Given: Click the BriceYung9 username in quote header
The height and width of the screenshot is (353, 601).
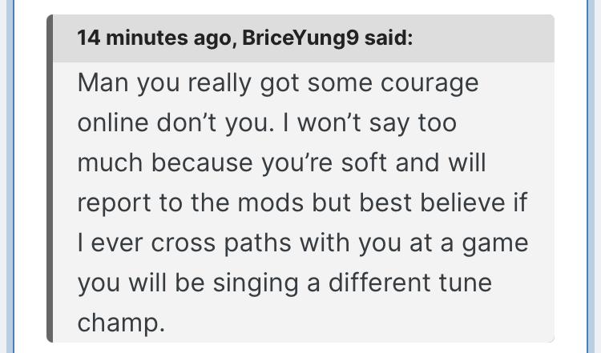Looking at the screenshot, I should [x=300, y=38].
